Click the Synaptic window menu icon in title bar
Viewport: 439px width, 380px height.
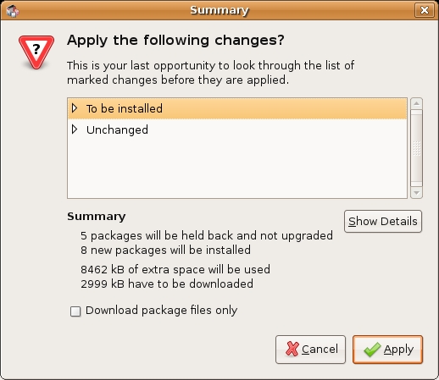tap(12, 11)
